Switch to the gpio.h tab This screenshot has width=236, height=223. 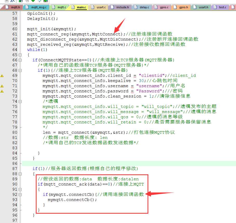coord(181,7)
